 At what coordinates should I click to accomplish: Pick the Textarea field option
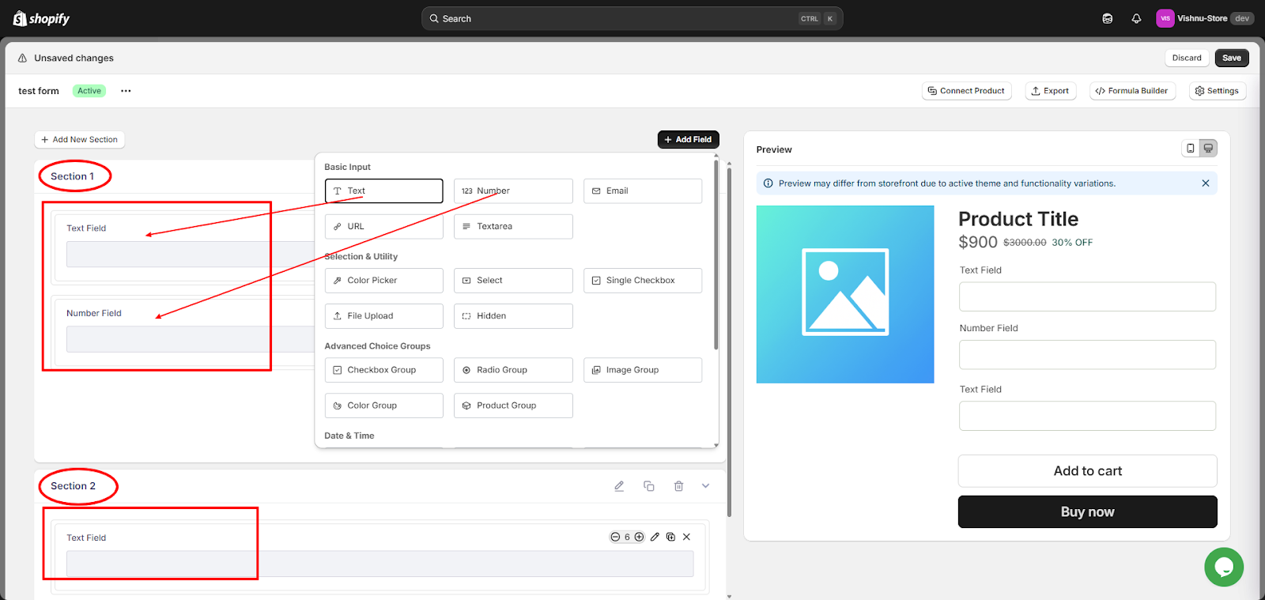pos(512,227)
